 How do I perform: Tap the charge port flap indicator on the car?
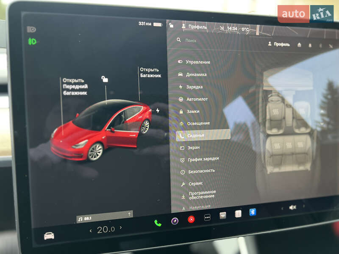click(x=157, y=110)
